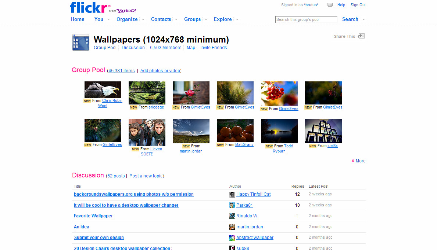Open the cloudy field thumbnail

pyautogui.click(x=191, y=131)
